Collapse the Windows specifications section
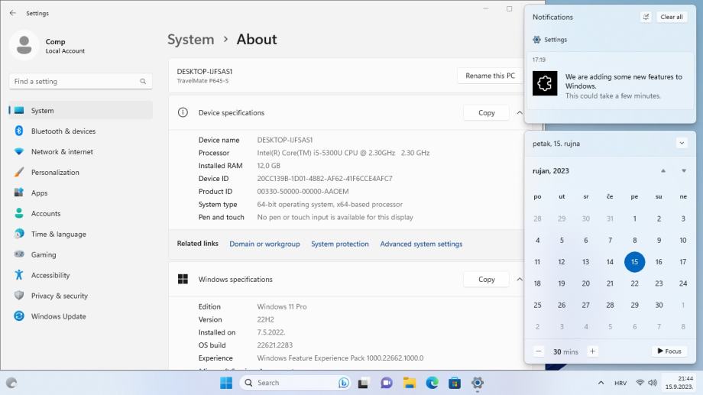Image resolution: width=703 pixels, height=395 pixels. tap(520, 280)
